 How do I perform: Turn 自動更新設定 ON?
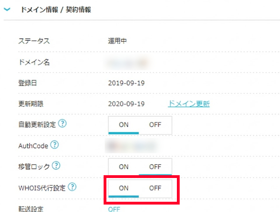[124, 125]
